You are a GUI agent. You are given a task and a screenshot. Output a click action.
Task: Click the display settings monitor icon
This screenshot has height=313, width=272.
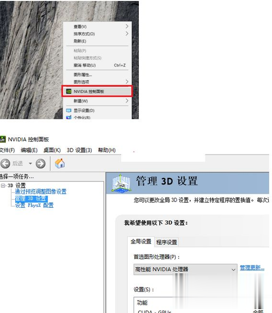click(68, 111)
